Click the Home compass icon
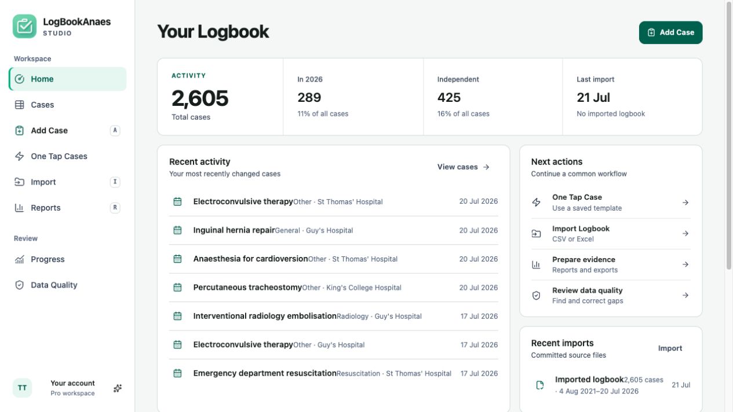The width and height of the screenshot is (733, 412). coord(20,79)
